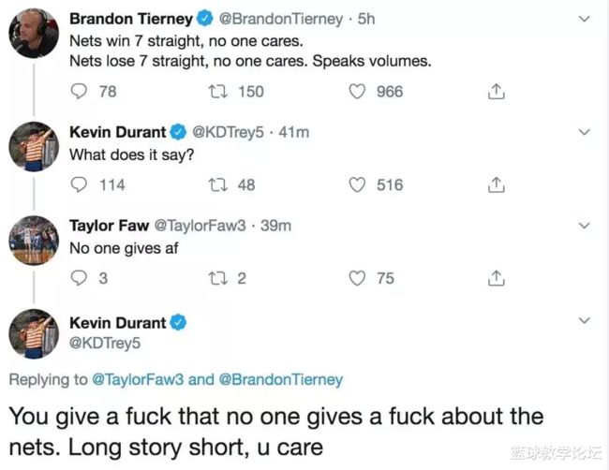Share Brandon Tierney's tweet
This screenshot has width=609, height=470.
pos(496,92)
